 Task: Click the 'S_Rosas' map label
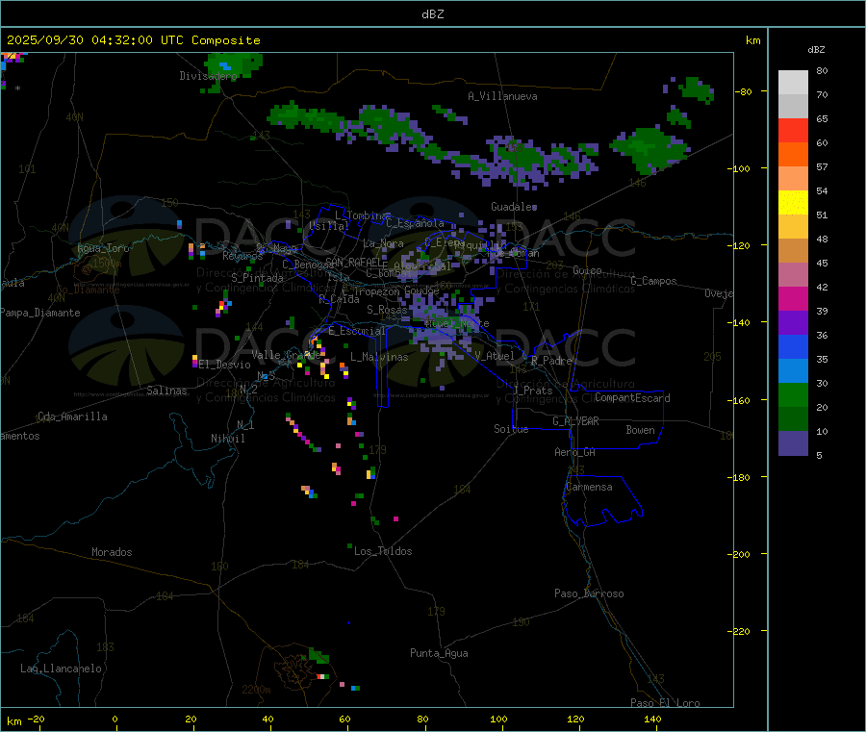pos(387,310)
